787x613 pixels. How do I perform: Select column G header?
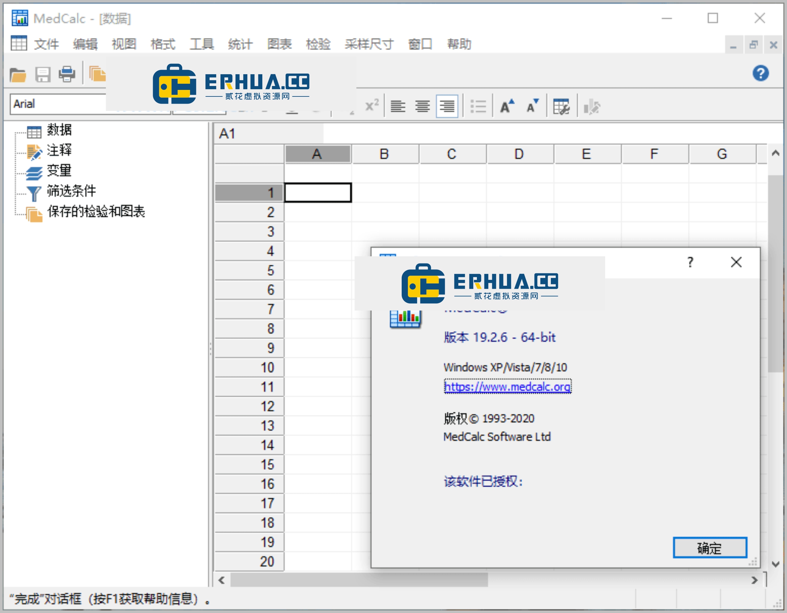click(x=722, y=154)
